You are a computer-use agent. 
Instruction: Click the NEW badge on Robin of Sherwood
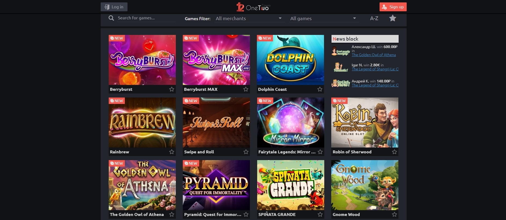click(x=339, y=101)
